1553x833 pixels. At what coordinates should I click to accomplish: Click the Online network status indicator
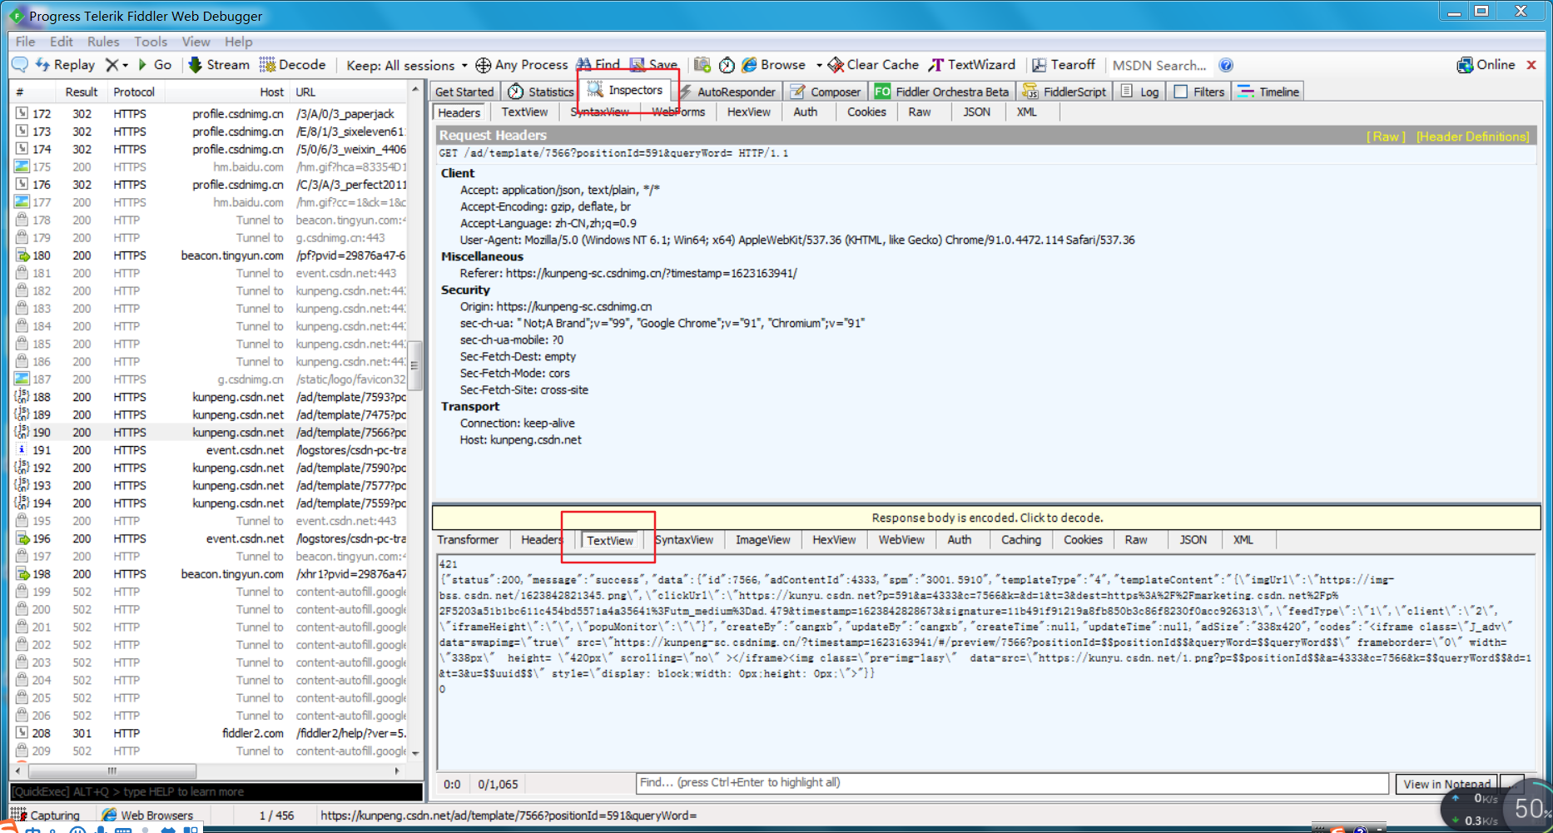(x=1486, y=65)
